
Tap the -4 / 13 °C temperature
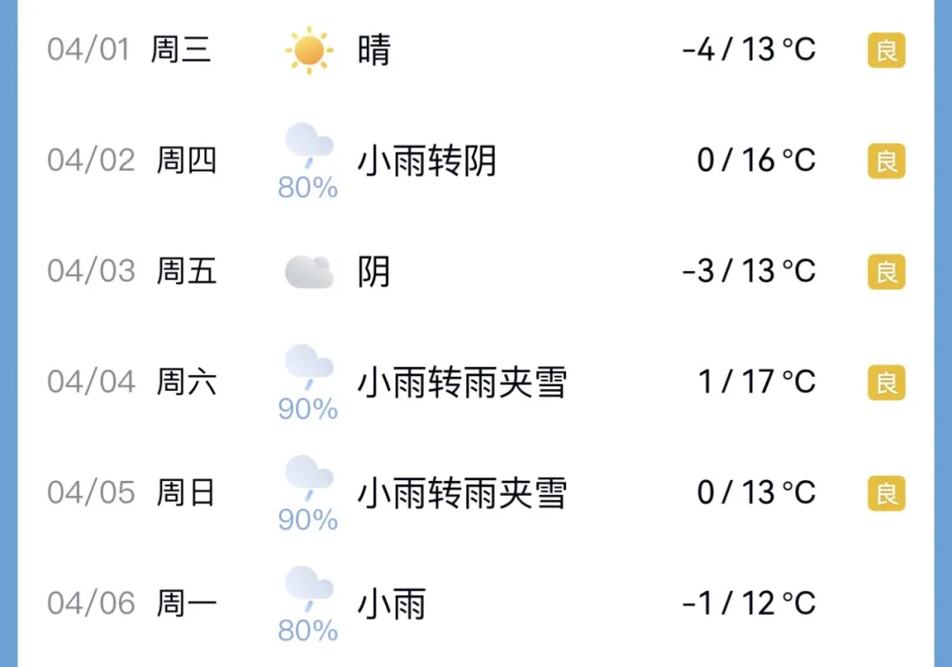[748, 50]
